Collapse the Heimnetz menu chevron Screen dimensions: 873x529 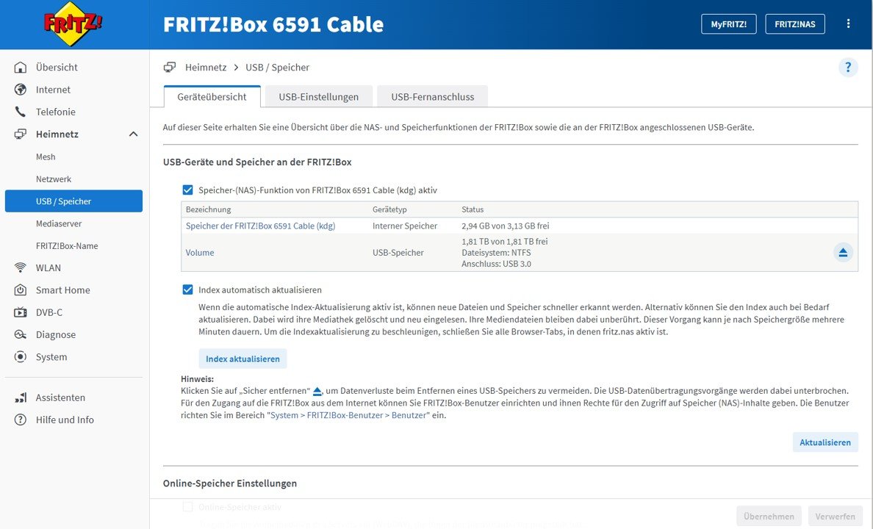click(x=133, y=134)
